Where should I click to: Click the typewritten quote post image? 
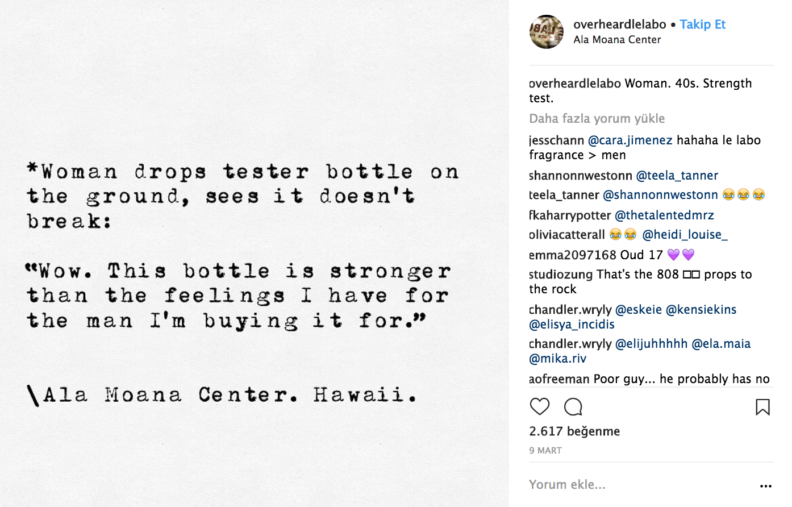[x=254, y=253]
